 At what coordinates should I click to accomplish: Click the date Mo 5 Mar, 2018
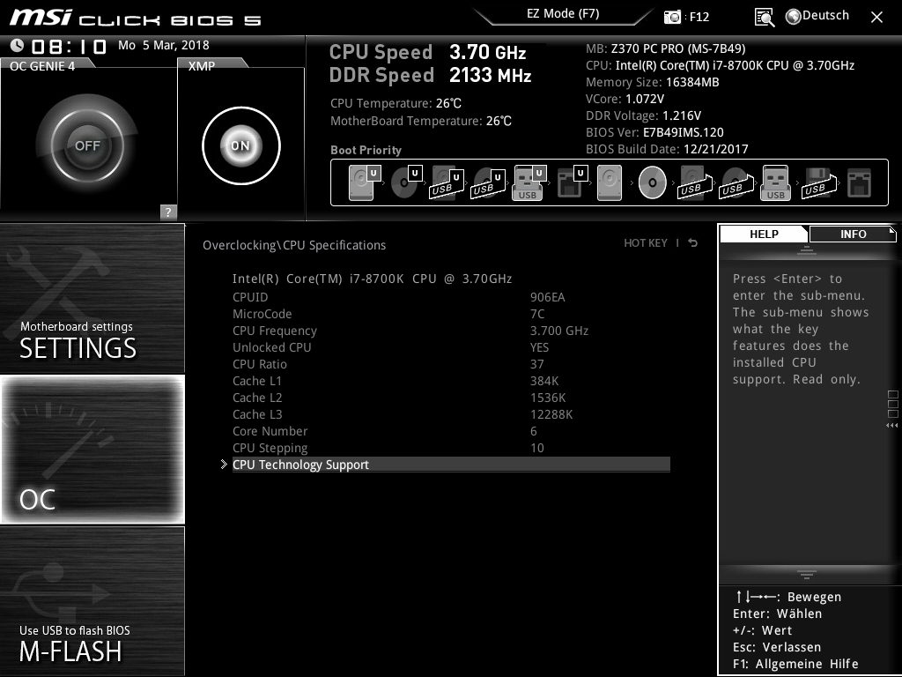click(163, 45)
